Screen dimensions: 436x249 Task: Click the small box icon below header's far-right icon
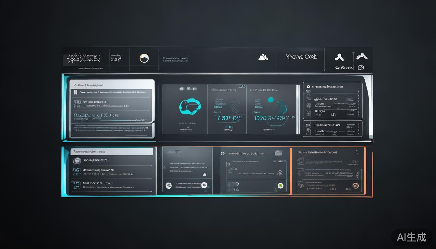361,68
